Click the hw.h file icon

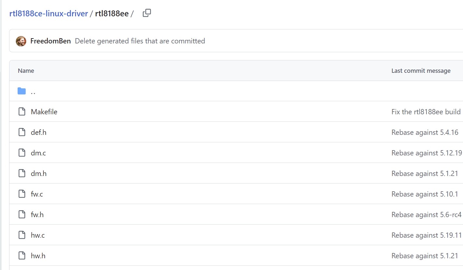point(22,256)
